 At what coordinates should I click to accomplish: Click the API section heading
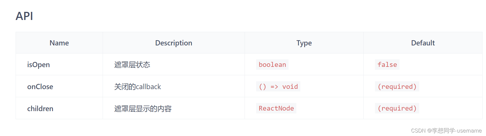24,16
